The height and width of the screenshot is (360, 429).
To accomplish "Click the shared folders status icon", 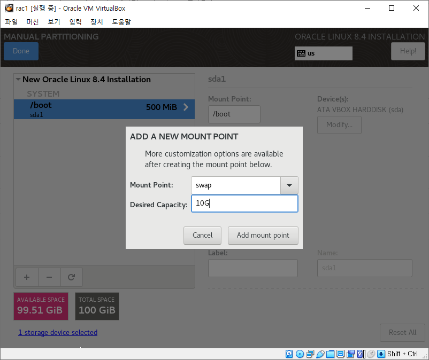I will (x=330, y=354).
